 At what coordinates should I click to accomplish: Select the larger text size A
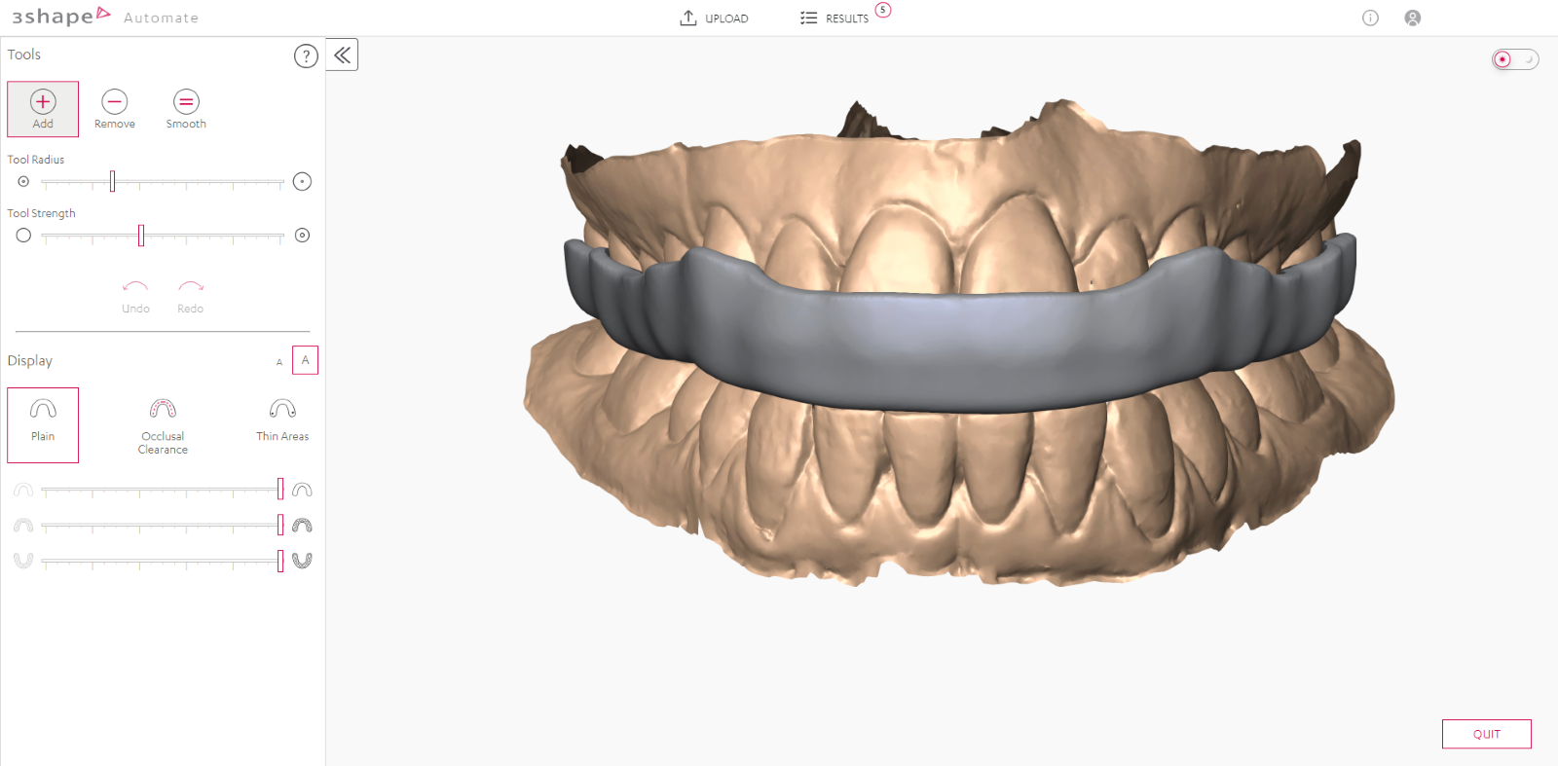pos(305,360)
